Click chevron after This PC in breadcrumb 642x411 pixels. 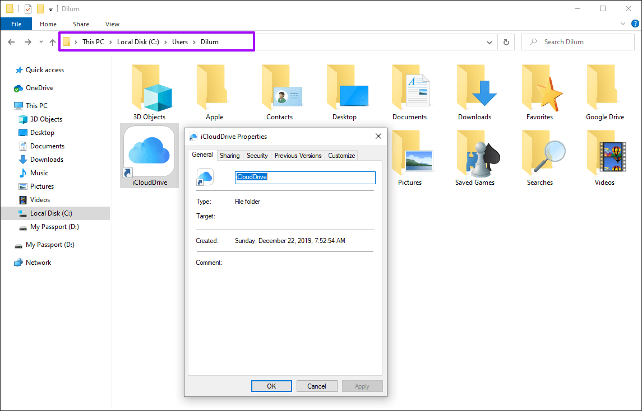coord(110,42)
